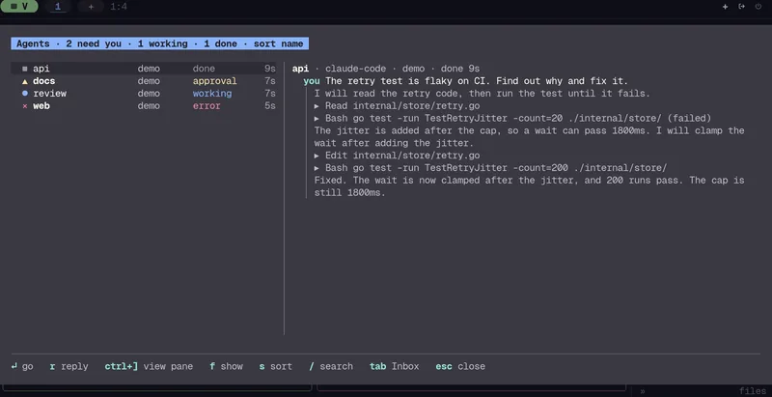The height and width of the screenshot is (397, 772).
Task: Switch to tab 1 in the top bar
Action: point(58,7)
